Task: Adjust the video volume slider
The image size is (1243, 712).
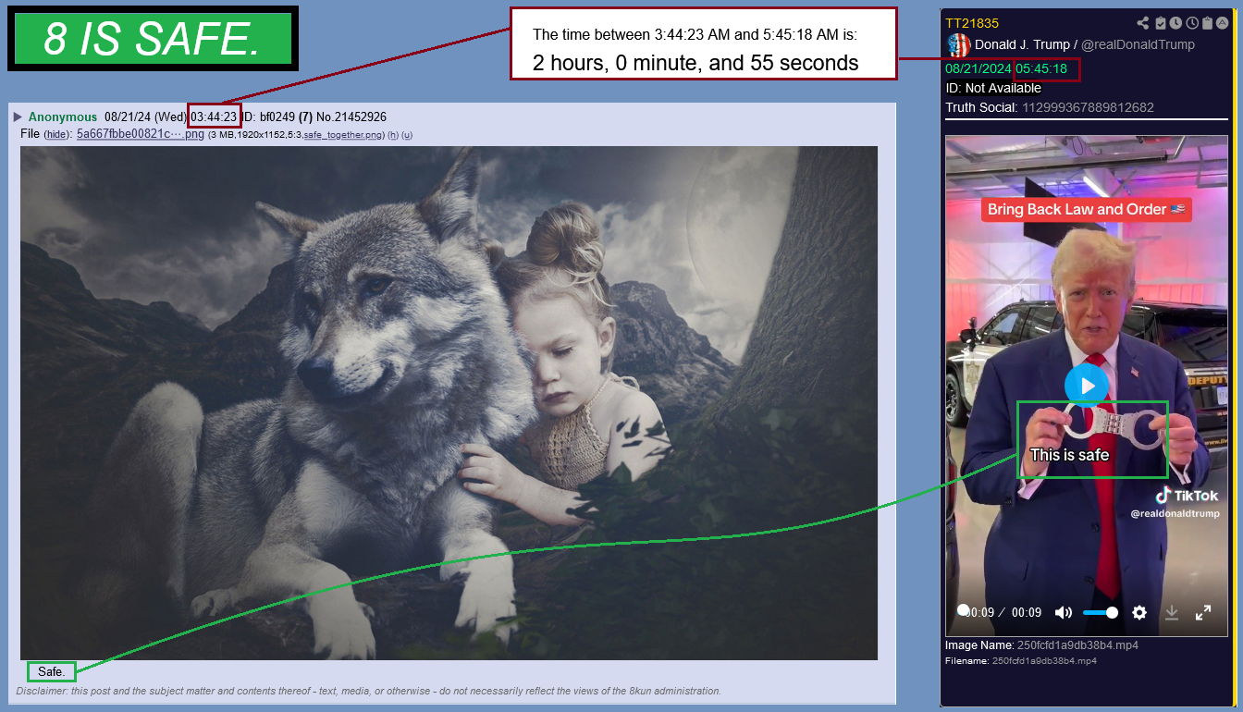Action: [x=1100, y=612]
